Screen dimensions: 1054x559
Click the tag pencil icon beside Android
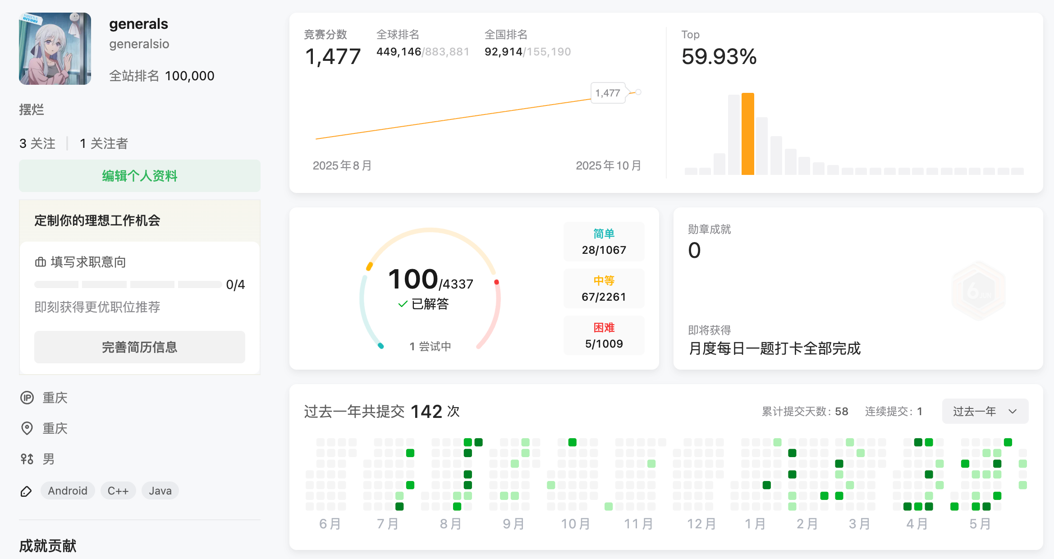coord(27,491)
